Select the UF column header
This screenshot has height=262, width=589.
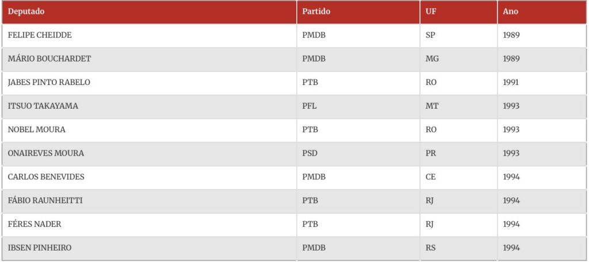click(x=431, y=11)
